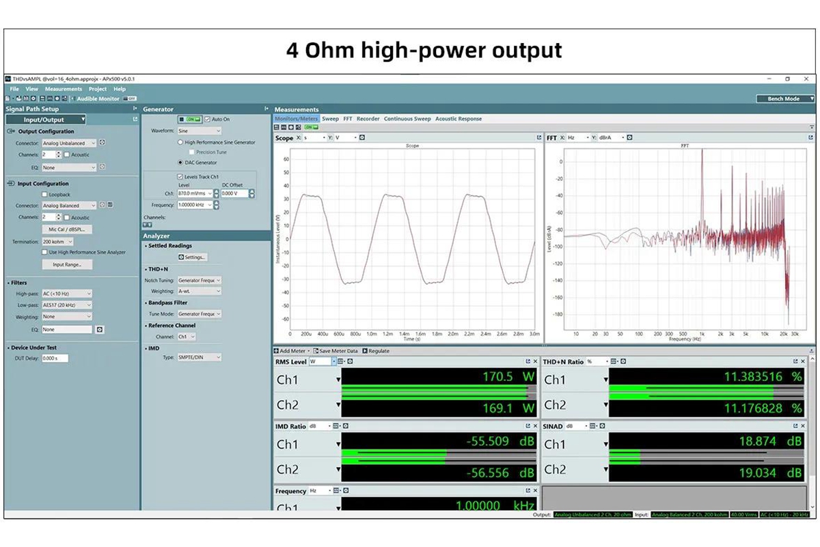Click the Input Range button
Viewport: 820px width, 547px height.
(67, 264)
